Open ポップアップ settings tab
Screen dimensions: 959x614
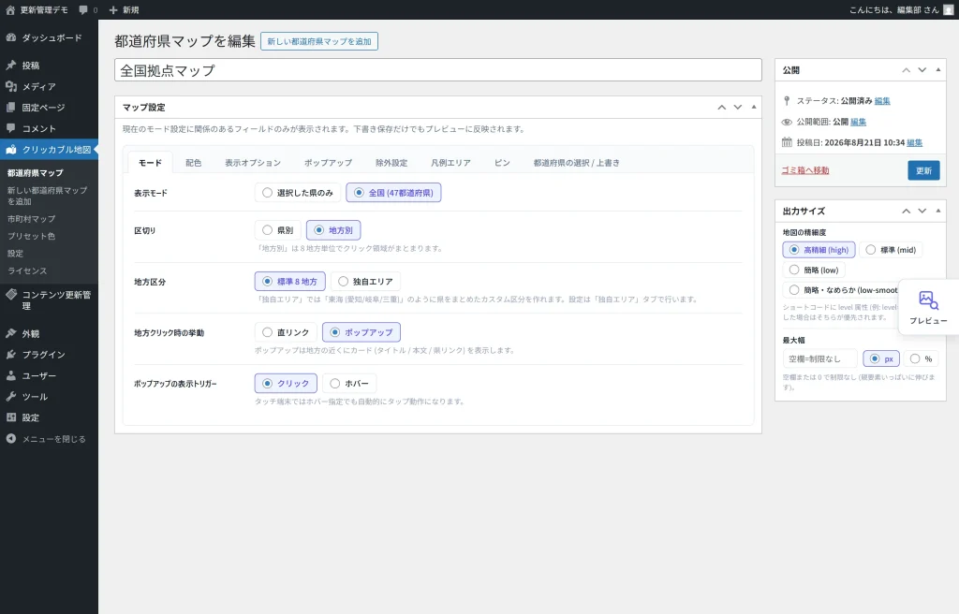click(328, 163)
